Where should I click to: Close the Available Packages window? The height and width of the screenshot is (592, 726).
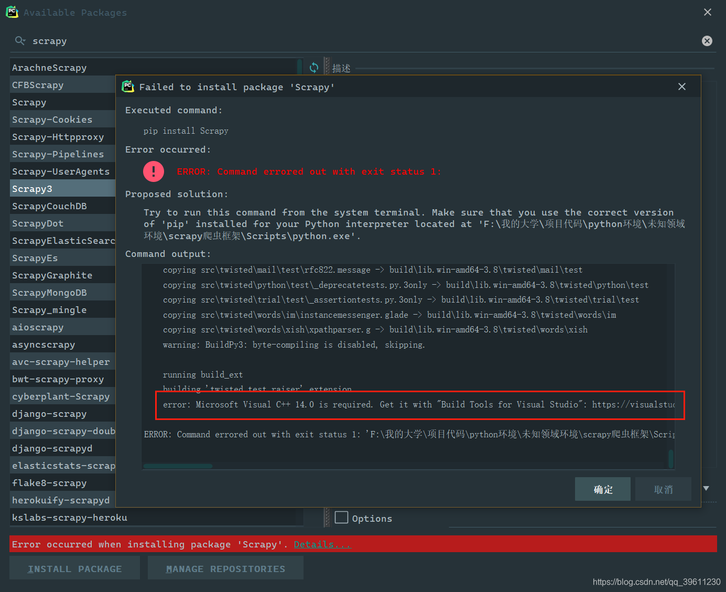click(x=708, y=12)
